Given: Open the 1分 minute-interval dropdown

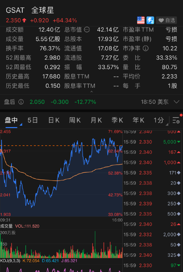Looking at the screenshot, I should pyautogui.click(x=160, y=120).
